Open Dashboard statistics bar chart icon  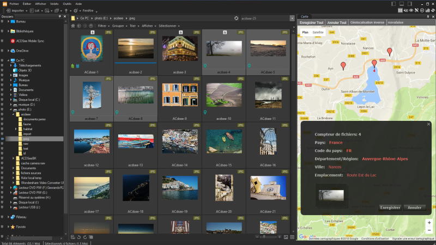pyautogui.click(x=427, y=10)
